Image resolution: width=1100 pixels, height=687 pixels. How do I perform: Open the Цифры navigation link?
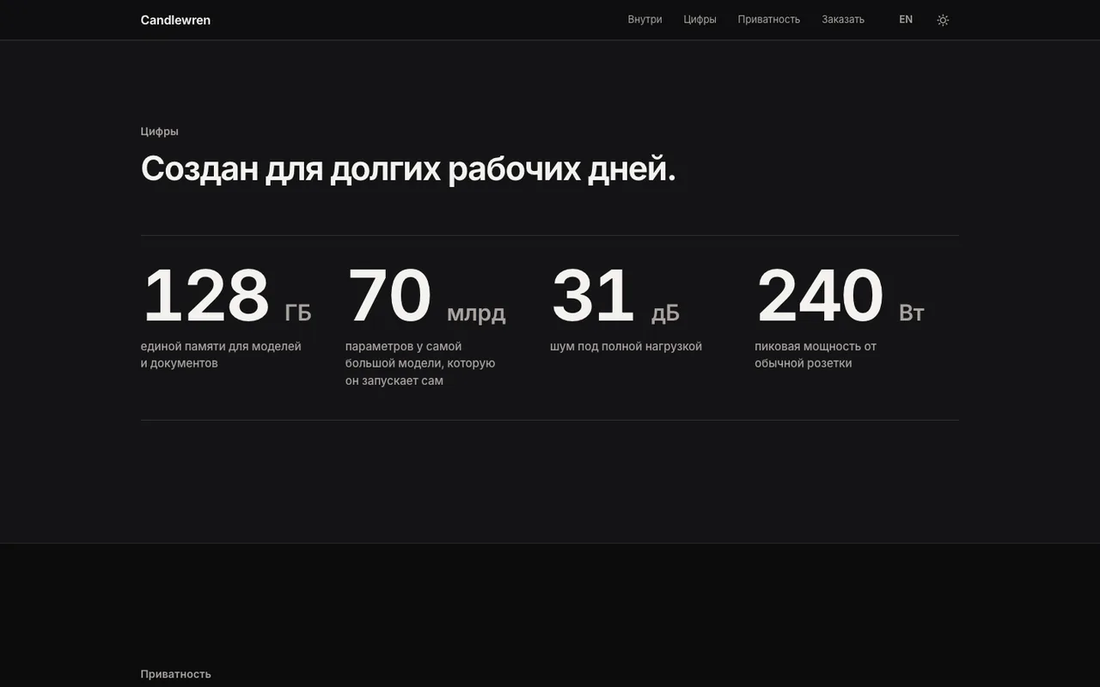(700, 20)
